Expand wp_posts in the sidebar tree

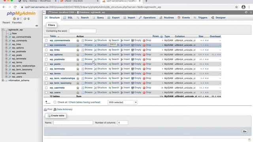tap(6, 55)
